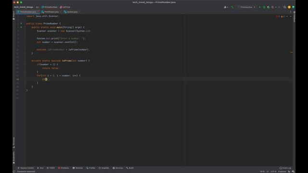Run with coverage icon in toolbar

tap(269, 7)
